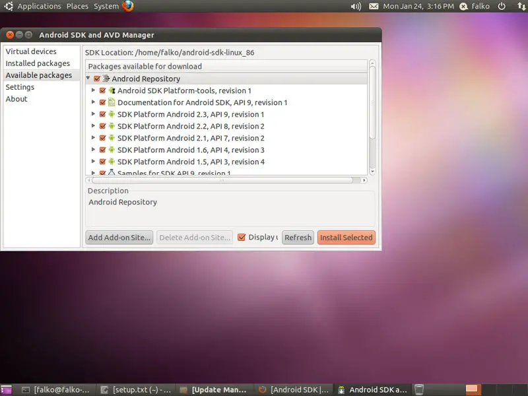Click the SDK Platform Android 1.6 icon

(x=112, y=150)
